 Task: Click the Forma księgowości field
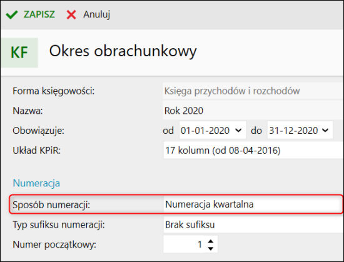pyautogui.click(x=253, y=91)
